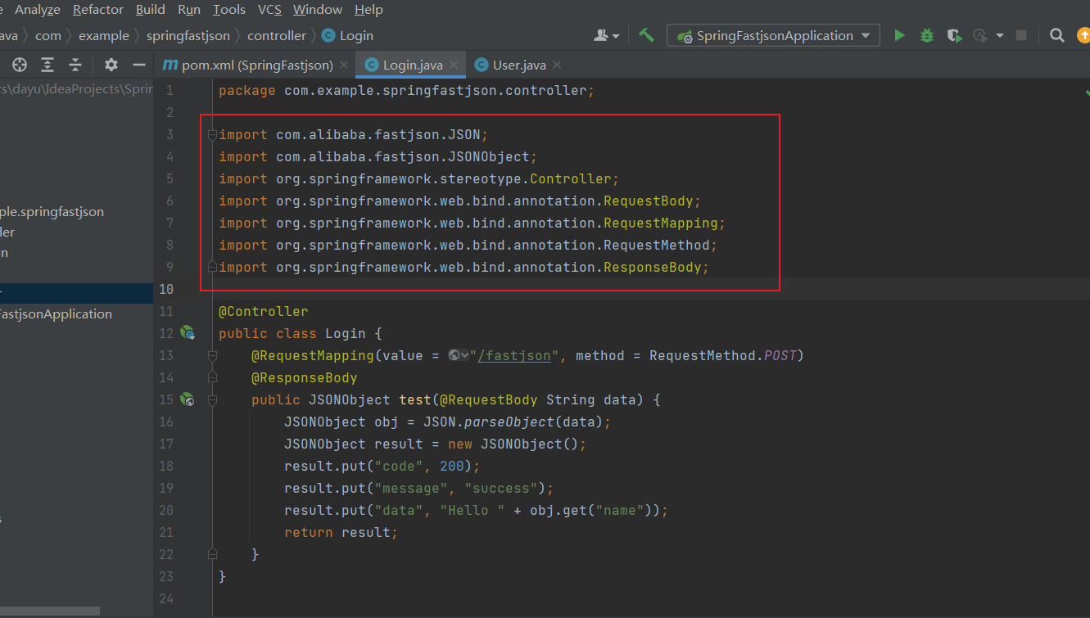The height and width of the screenshot is (618, 1090).
Task: Close the pom.xml tab
Action: click(344, 65)
